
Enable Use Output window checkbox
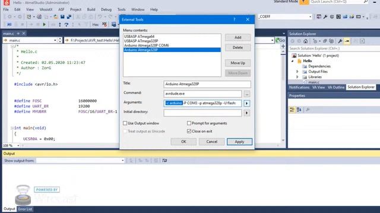coord(125,123)
